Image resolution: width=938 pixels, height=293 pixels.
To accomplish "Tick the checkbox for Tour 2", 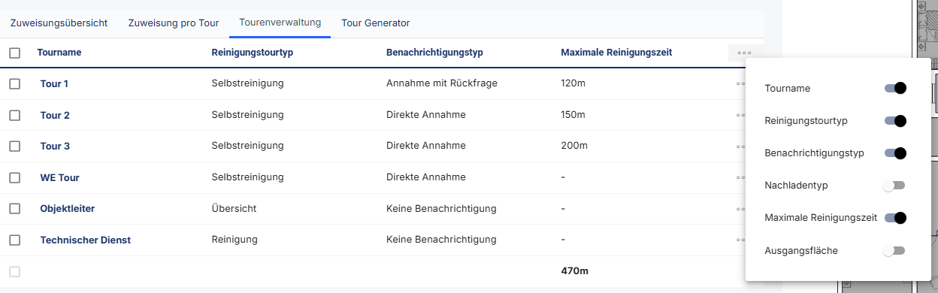I will tap(15, 115).
